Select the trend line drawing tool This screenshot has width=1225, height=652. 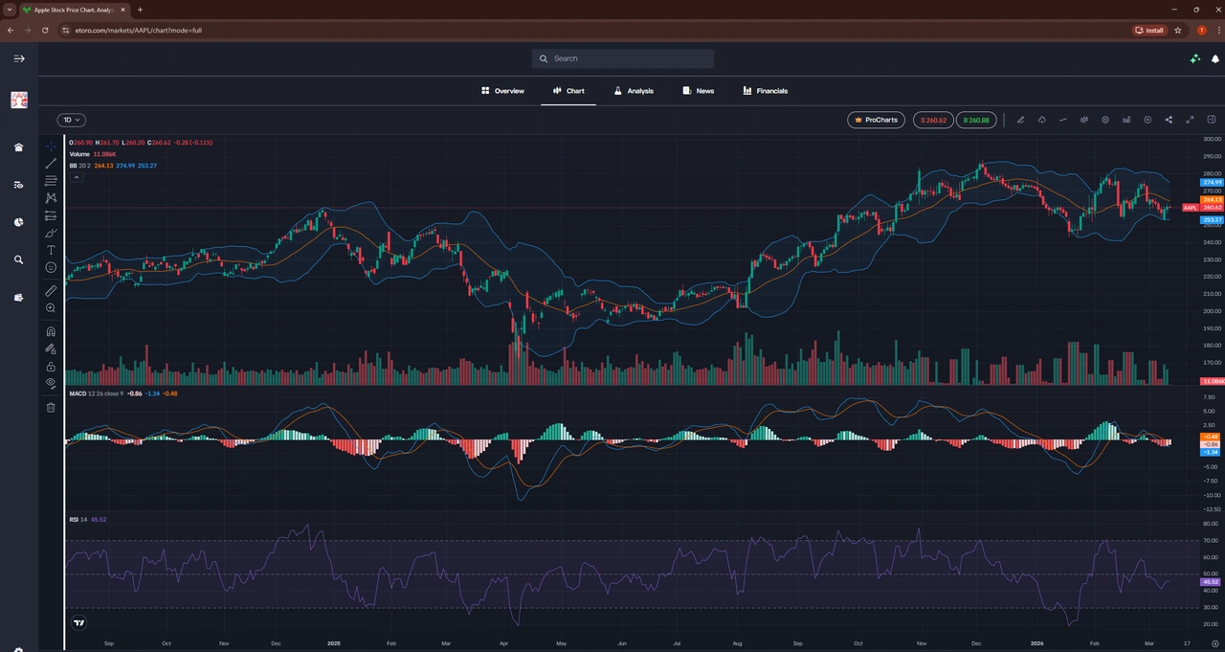pos(51,164)
